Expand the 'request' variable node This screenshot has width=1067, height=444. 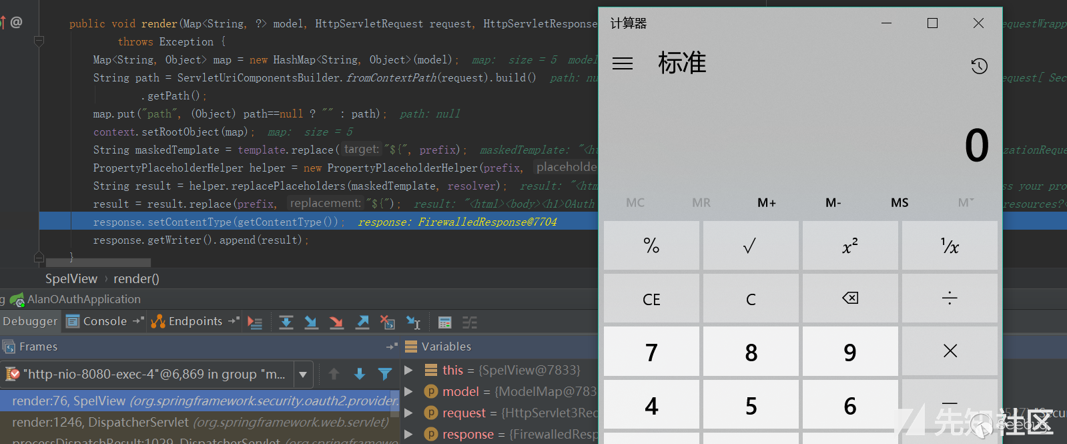tap(408, 413)
